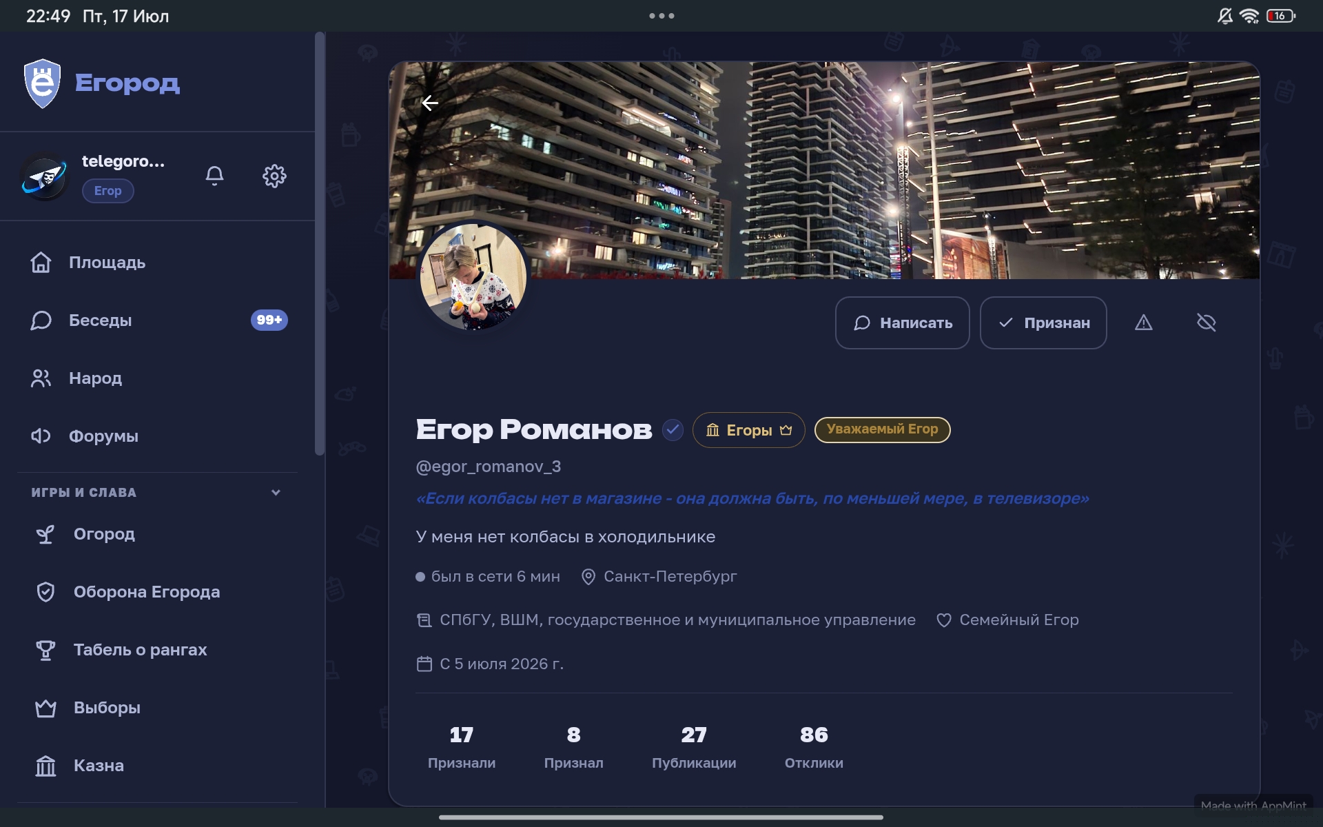This screenshot has width=1323, height=827.
Task: Collapse the ИГРЫ И СЛАВА section
Action: click(276, 492)
